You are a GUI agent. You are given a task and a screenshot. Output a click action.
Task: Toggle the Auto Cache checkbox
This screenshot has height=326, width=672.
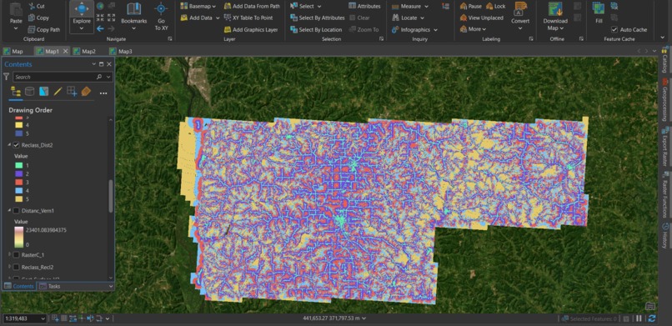[614, 29]
